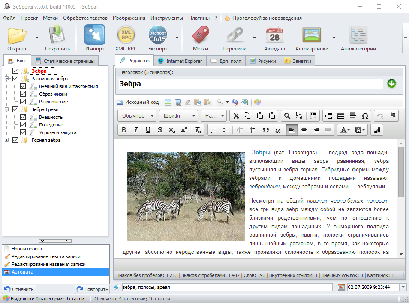
Task: Open the Шрифт font dropdown
Action: [x=178, y=116]
